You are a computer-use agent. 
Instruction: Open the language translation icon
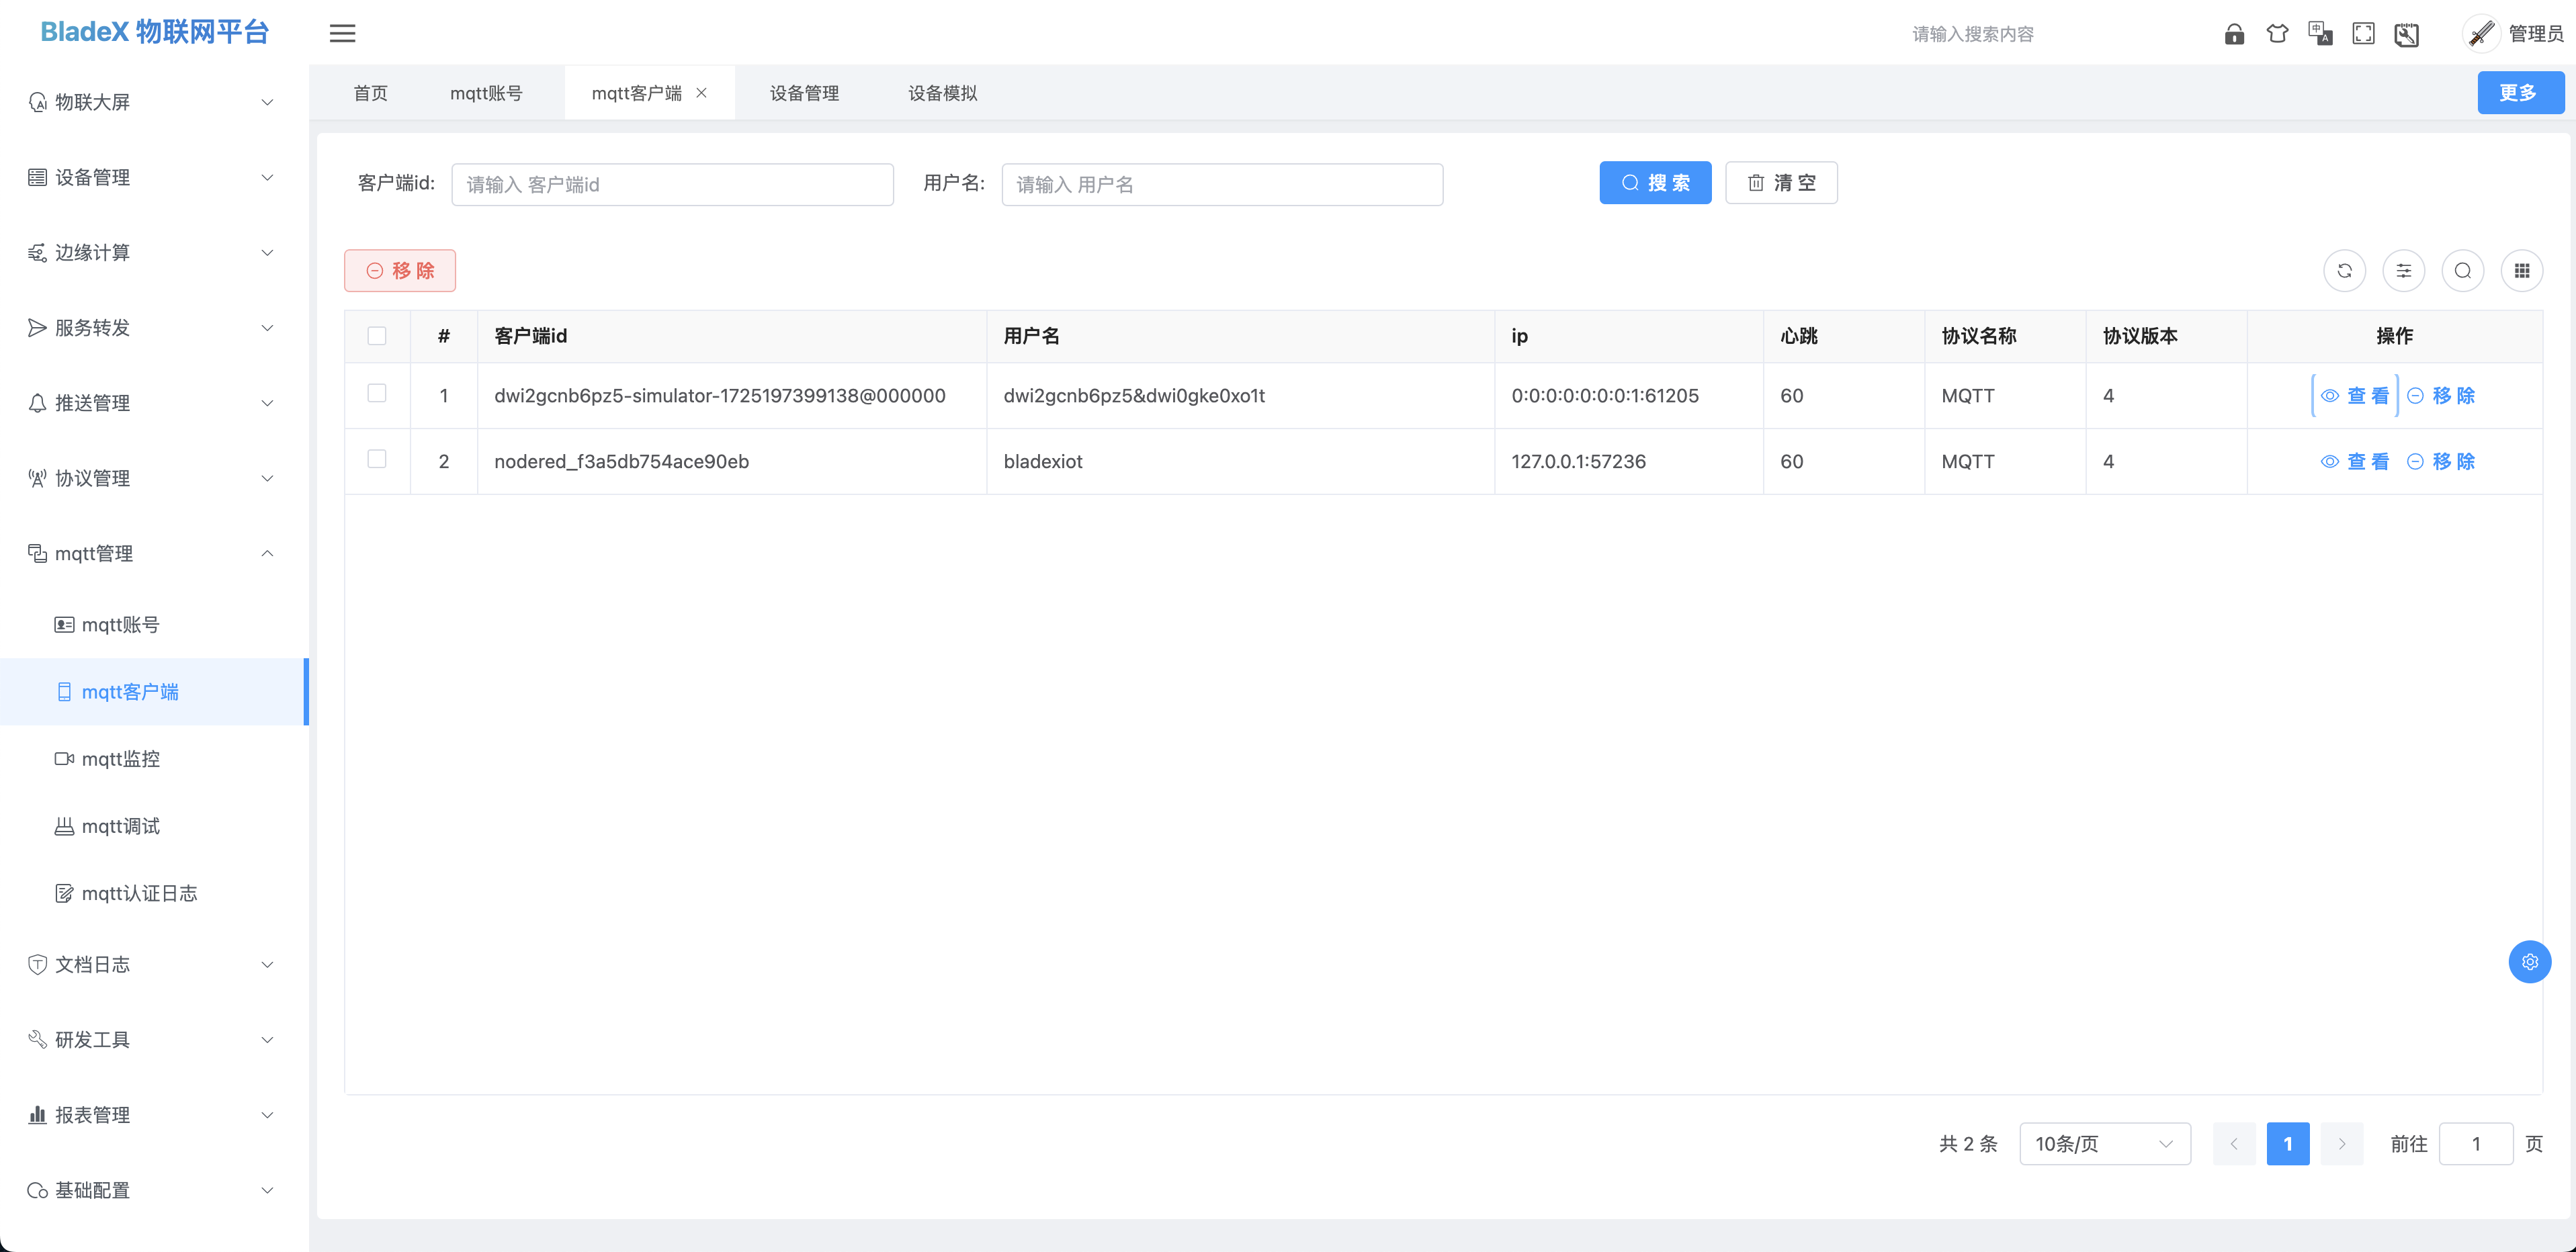(2320, 34)
